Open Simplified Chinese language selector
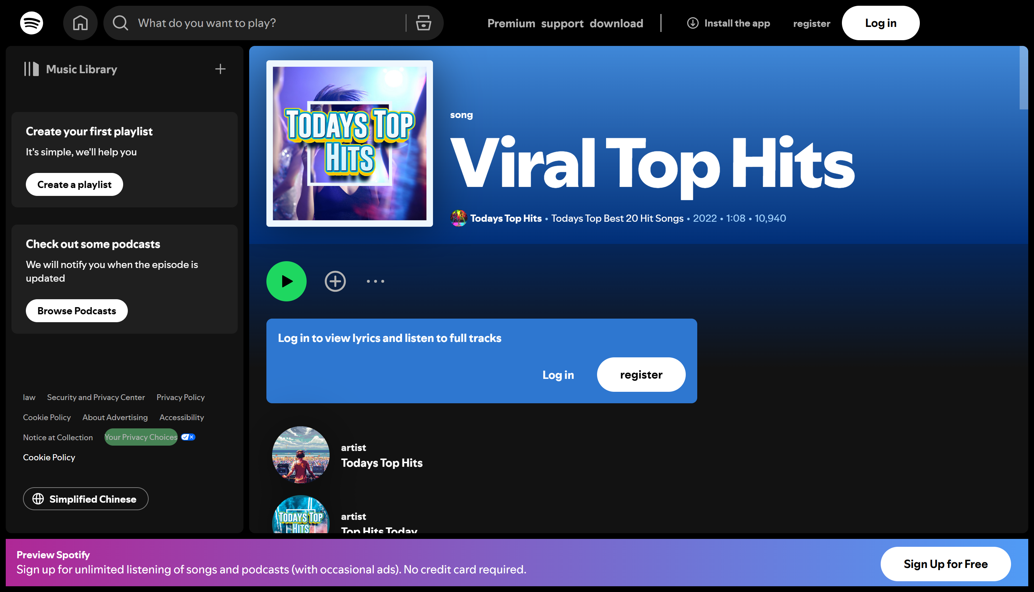Screen dimensions: 1034x592 (x=85, y=499)
